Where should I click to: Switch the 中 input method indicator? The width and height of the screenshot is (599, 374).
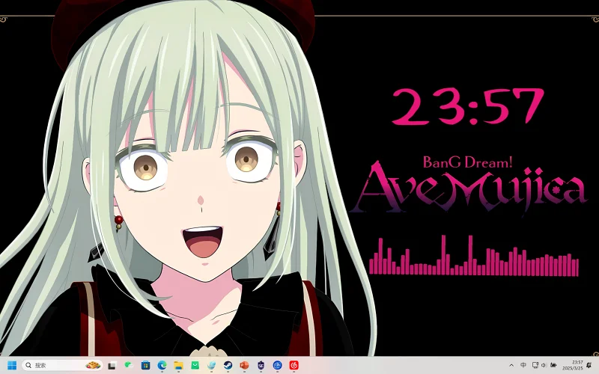click(x=523, y=365)
